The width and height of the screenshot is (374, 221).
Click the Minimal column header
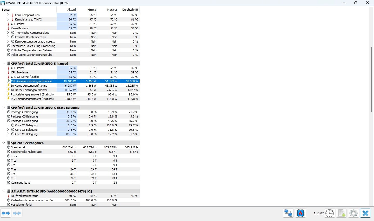(88, 10)
